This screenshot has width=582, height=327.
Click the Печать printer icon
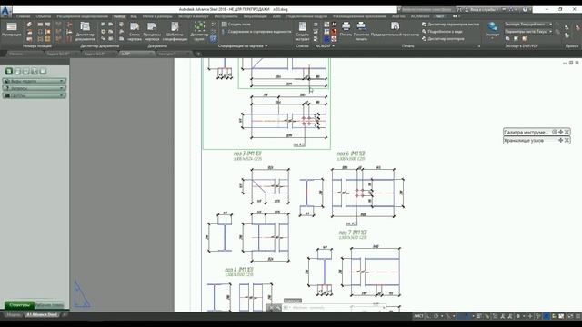pyautogui.click(x=346, y=29)
